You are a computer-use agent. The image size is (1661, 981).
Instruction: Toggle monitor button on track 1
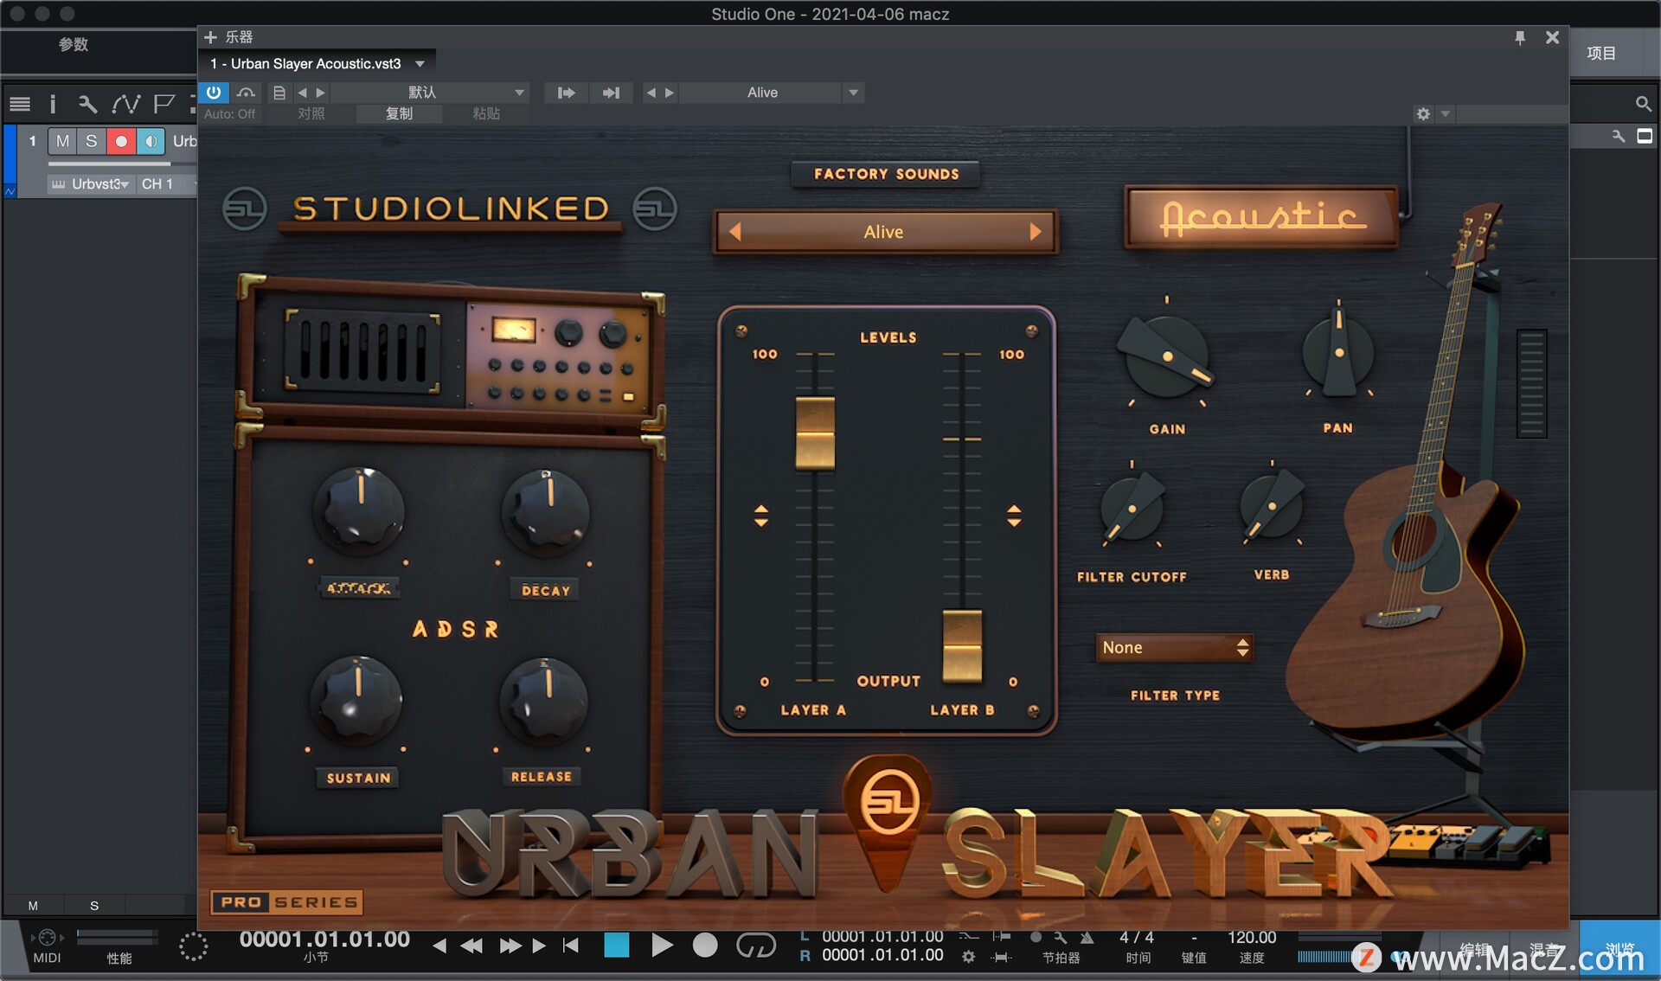coord(151,141)
